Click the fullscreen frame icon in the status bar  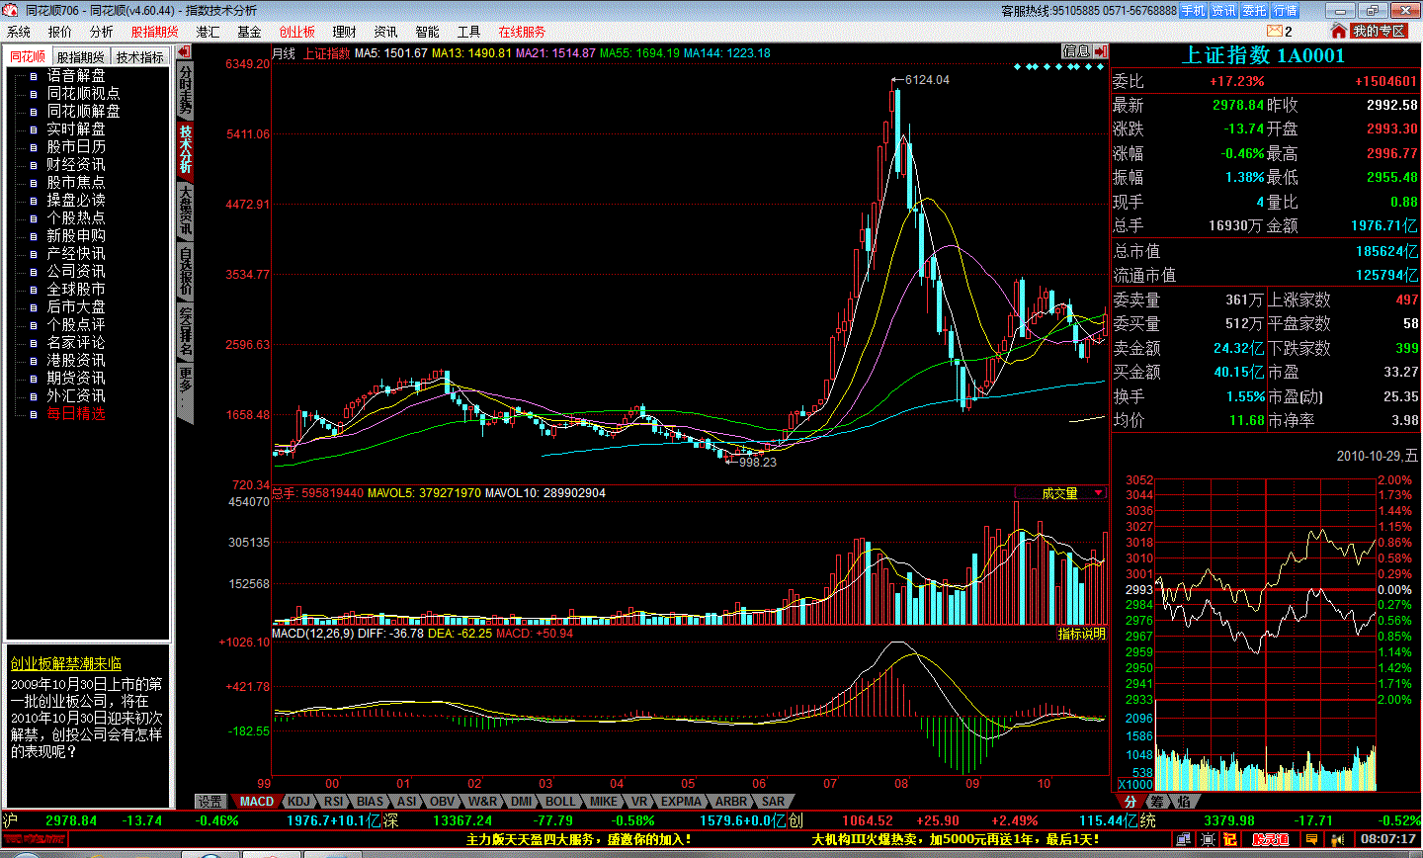[x=1208, y=839]
